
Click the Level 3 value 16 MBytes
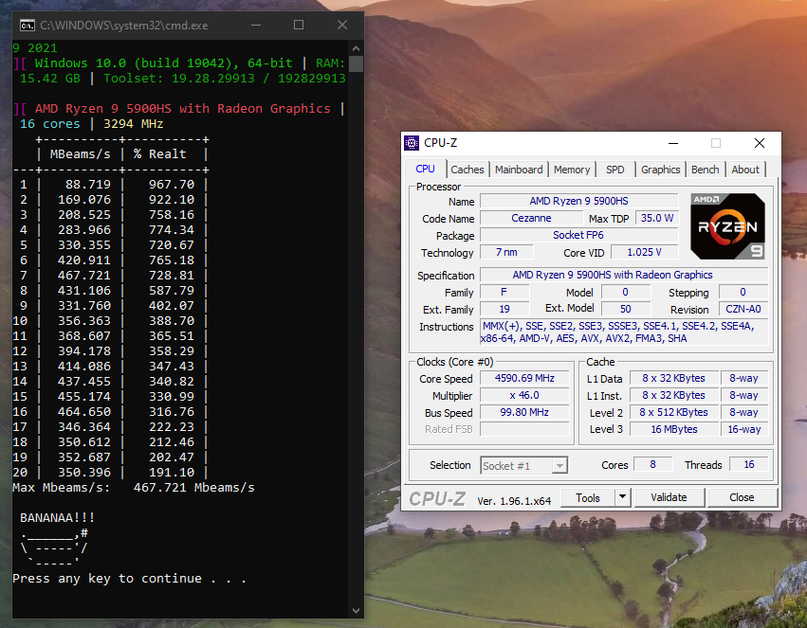[673, 429]
